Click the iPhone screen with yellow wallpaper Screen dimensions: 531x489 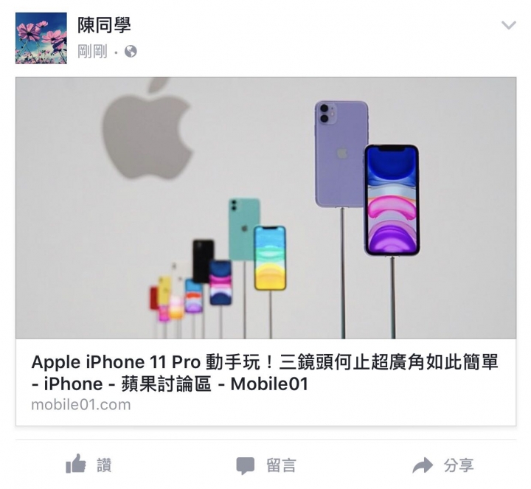point(270,258)
